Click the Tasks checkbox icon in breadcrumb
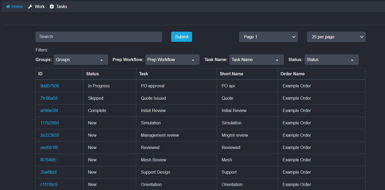This screenshot has width=385, height=190. point(52,7)
